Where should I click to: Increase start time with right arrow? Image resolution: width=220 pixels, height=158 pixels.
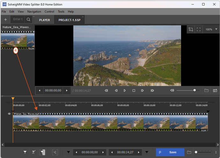[103, 152]
